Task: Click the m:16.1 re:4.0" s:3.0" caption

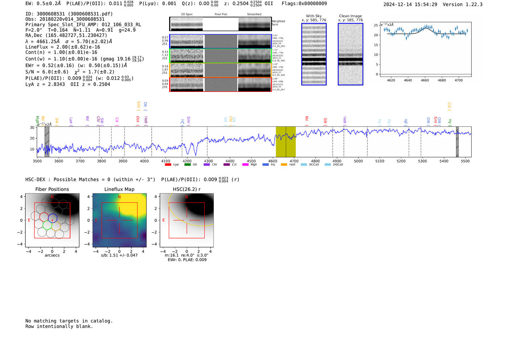Action: pos(187,255)
